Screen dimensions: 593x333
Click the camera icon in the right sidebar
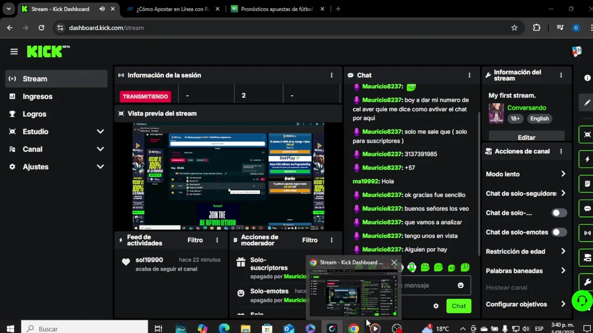pyautogui.click(x=587, y=258)
